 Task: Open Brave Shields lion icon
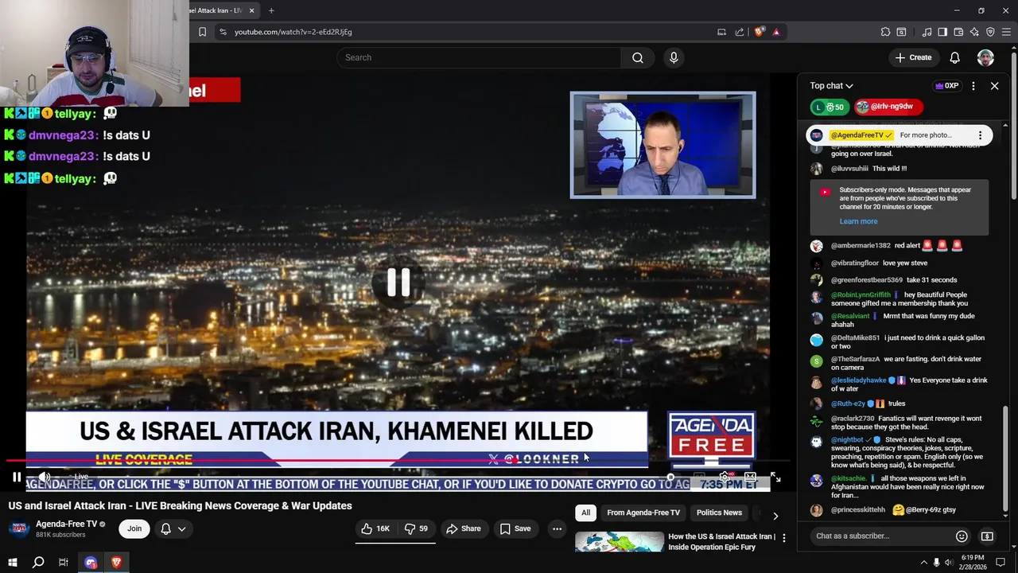point(760,32)
